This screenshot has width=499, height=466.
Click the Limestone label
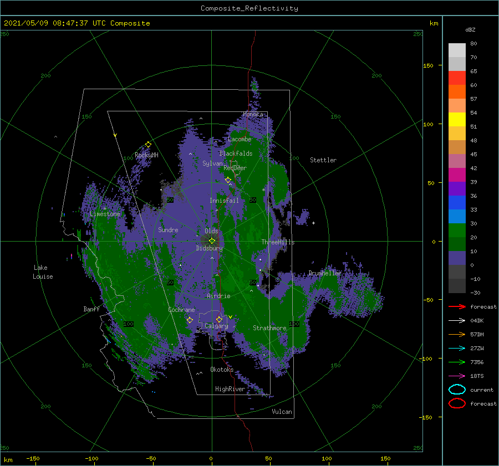click(x=105, y=214)
